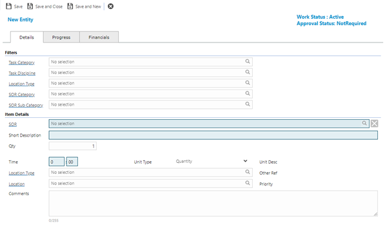Screen dimensions: 387x237
Task: Click the SOR field search magnifier
Action: pyautogui.click(x=364, y=123)
